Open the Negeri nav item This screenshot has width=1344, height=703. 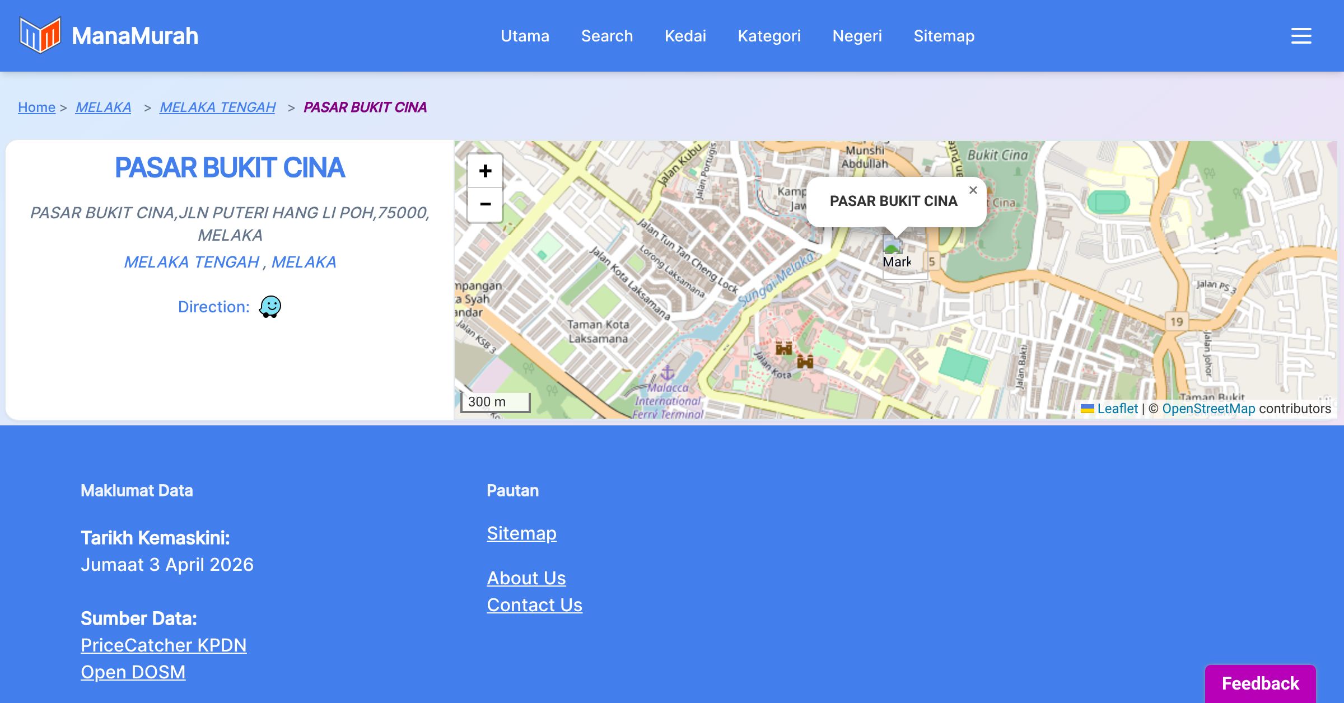point(857,36)
